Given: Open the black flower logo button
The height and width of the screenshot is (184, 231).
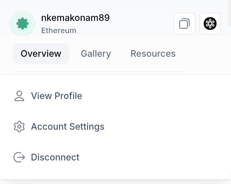Looking at the screenshot, I should click(x=210, y=23).
